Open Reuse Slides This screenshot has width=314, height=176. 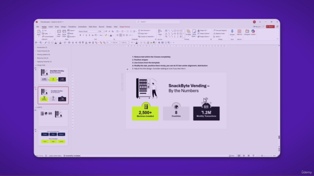click(64, 33)
